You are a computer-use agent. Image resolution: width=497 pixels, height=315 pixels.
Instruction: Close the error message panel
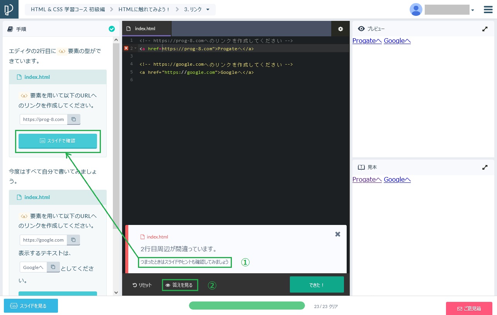(x=337, y=234)
